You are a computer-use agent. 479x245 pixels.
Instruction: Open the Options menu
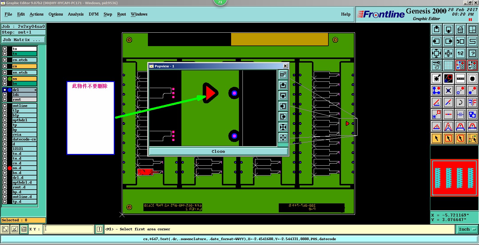click(56, 14)
